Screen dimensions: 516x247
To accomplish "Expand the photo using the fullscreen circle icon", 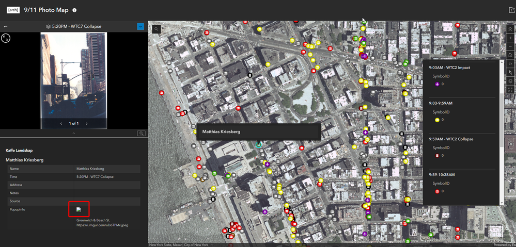I will point(6,38).
